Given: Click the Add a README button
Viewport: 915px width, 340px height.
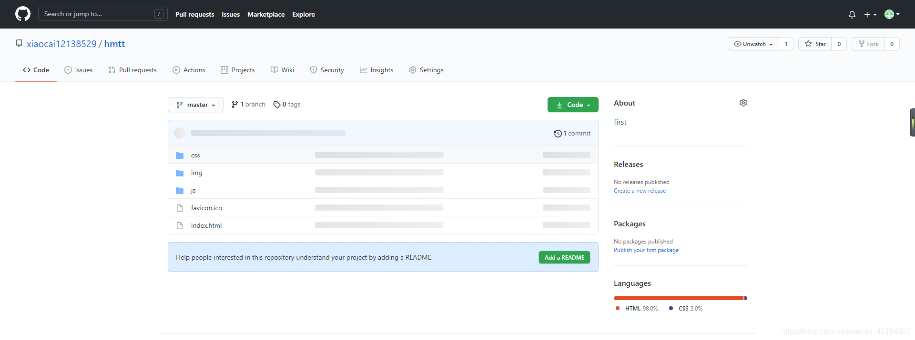Looking at the screenshot, I should click(x=564, y=257).
